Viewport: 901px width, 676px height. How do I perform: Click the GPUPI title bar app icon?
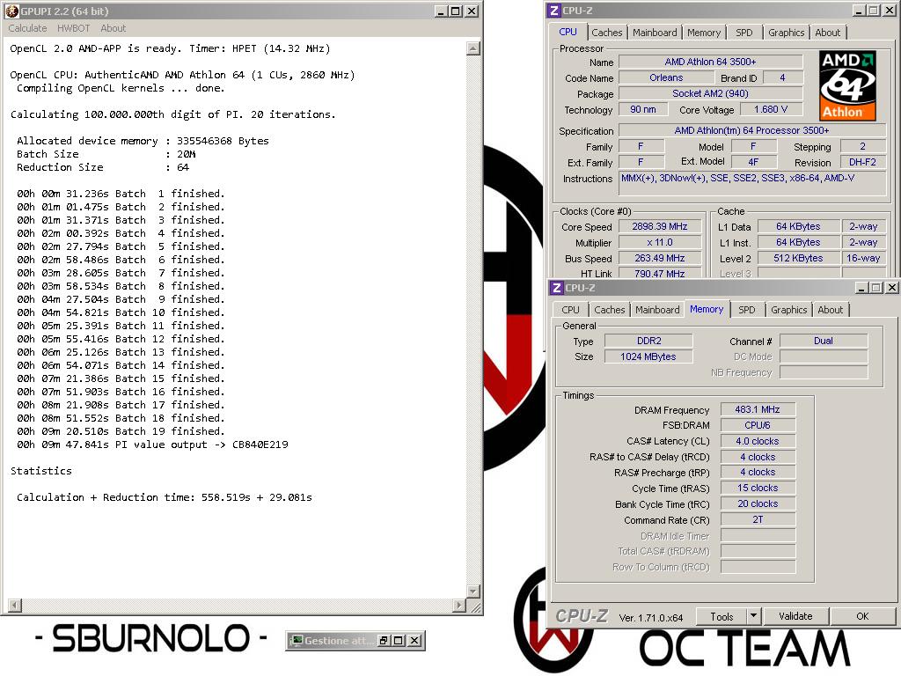(x=12, y=11)
